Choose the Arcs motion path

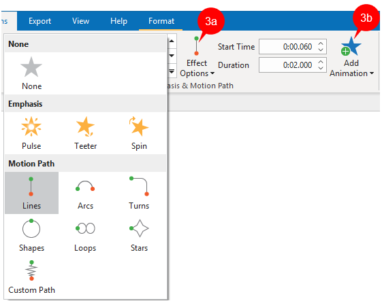click(85, 193)
